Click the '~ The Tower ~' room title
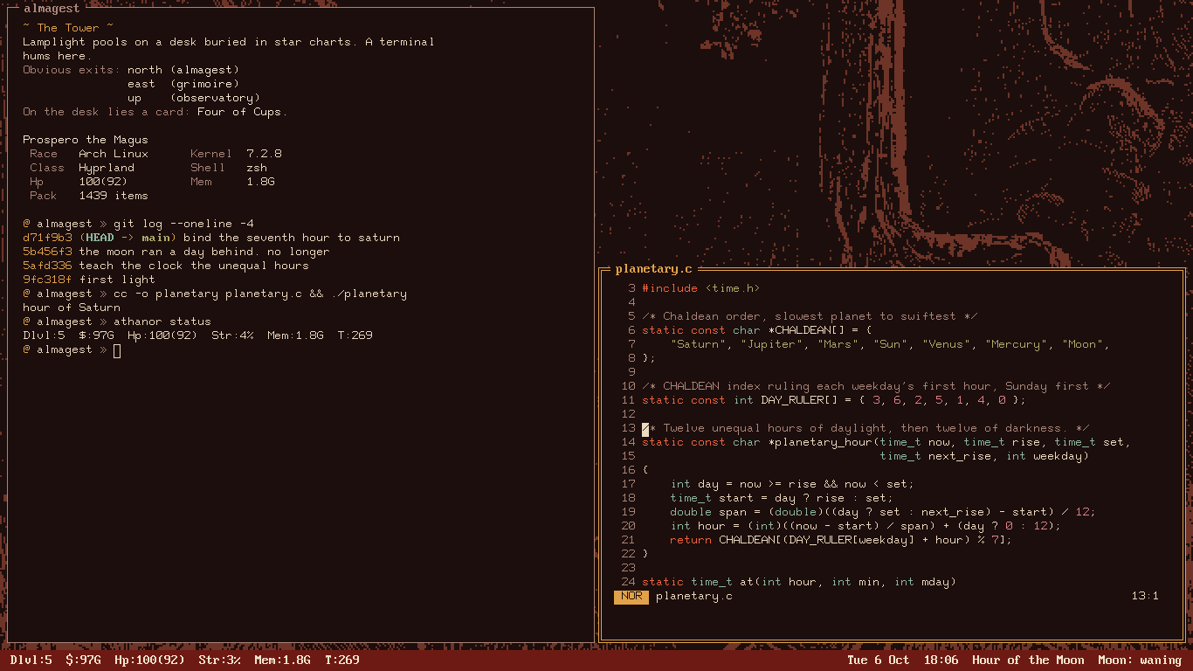The image size is (1193, 671). (68, 28)
